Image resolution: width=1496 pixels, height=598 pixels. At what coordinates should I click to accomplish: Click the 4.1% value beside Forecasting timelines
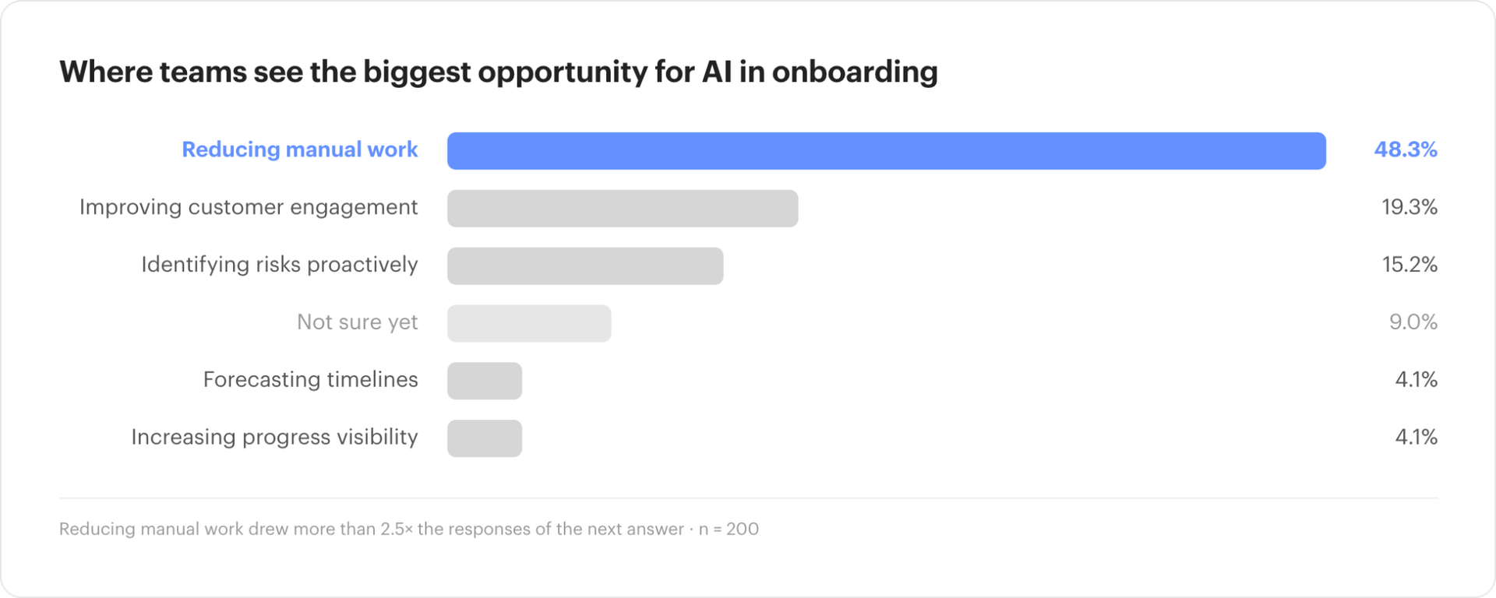tap(1416, 380)
